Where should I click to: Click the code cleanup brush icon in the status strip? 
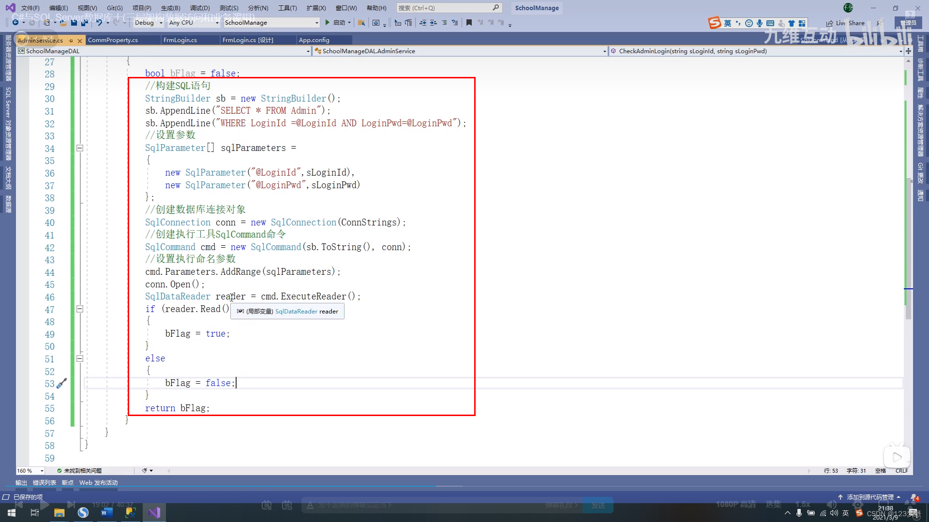tap(145, 471)
